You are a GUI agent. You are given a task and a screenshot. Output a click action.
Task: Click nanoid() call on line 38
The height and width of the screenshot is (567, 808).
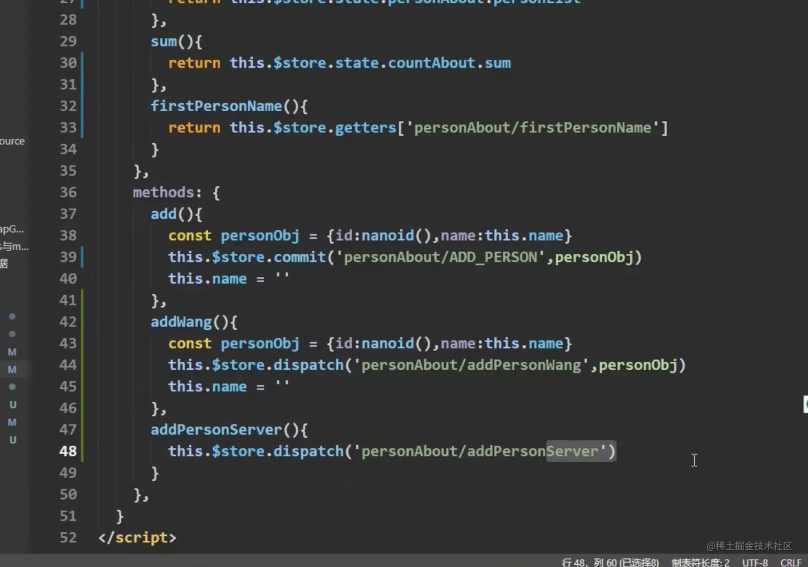[x=396, y=235]
